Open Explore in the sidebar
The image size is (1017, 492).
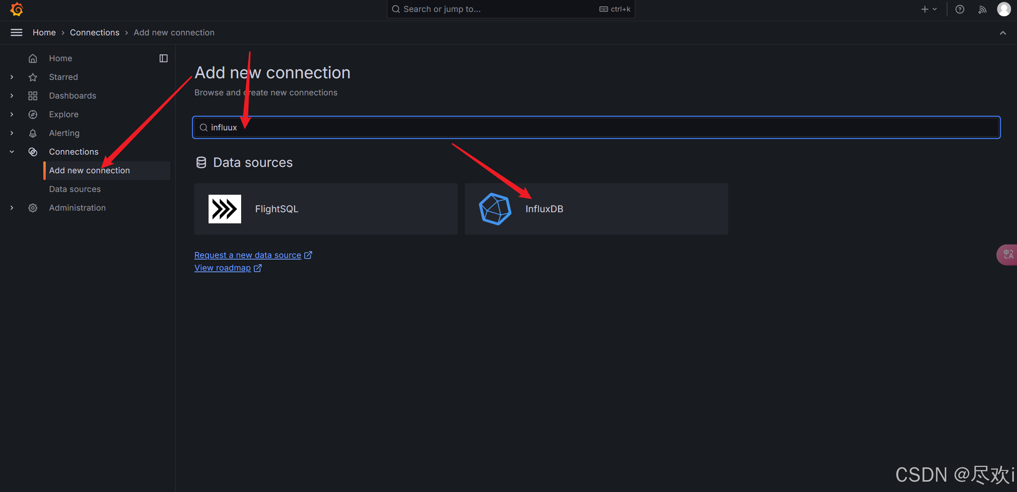tap(64, 114)
